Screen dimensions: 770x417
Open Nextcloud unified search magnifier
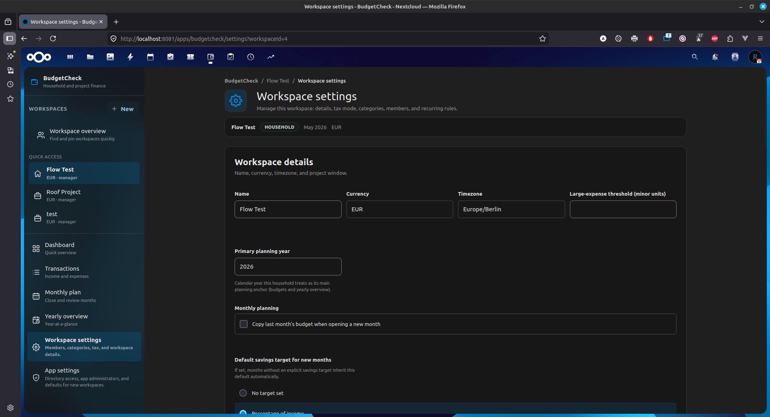coord(695,57)
